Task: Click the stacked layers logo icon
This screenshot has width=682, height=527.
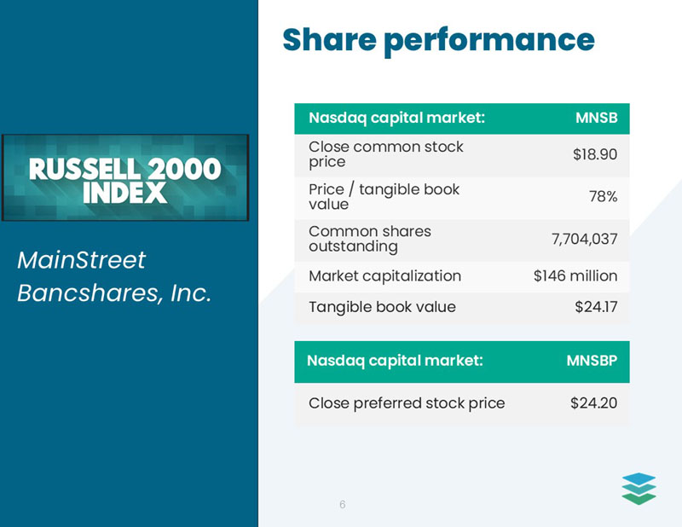Action: (639, 489)
